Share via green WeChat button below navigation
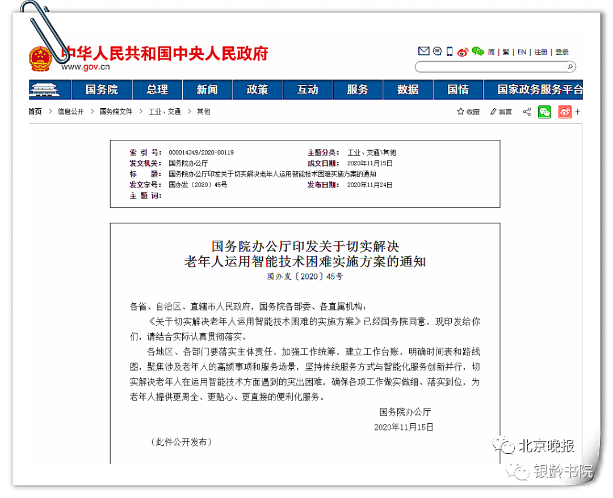 point(544,112)
